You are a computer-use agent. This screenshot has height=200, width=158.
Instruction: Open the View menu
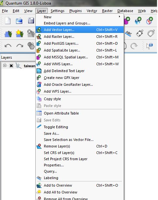pos(28,11)
